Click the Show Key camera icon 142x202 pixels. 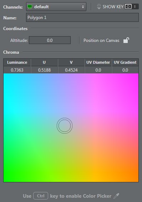[128, 6]
